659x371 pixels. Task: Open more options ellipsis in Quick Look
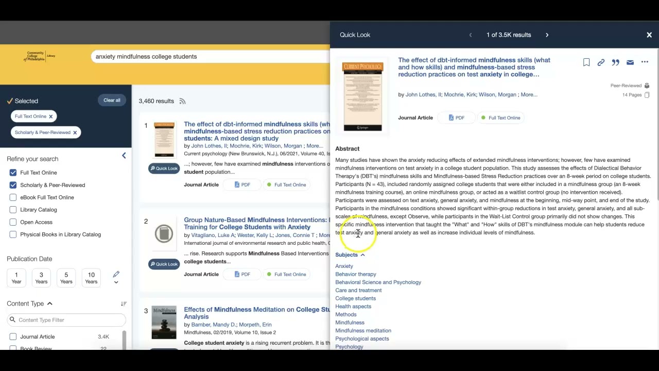coord(645,62)
